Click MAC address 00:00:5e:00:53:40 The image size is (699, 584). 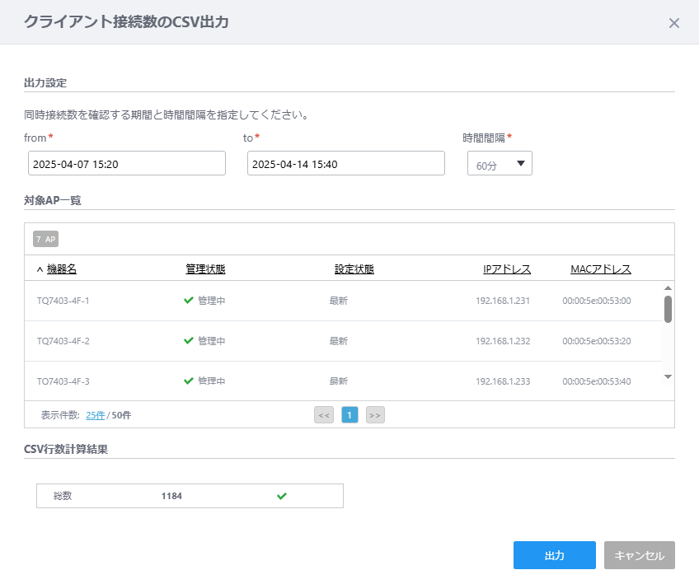click(597, 381)
